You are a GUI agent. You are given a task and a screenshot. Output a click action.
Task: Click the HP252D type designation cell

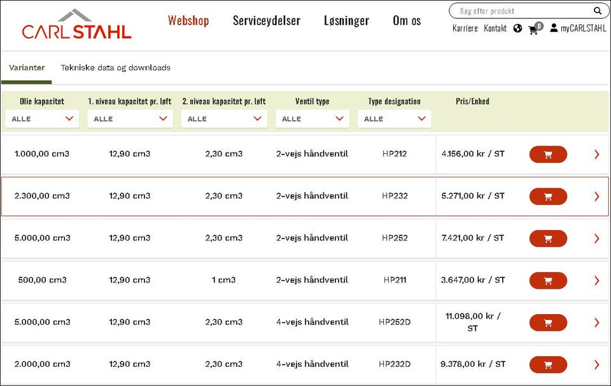pos(395,322)
